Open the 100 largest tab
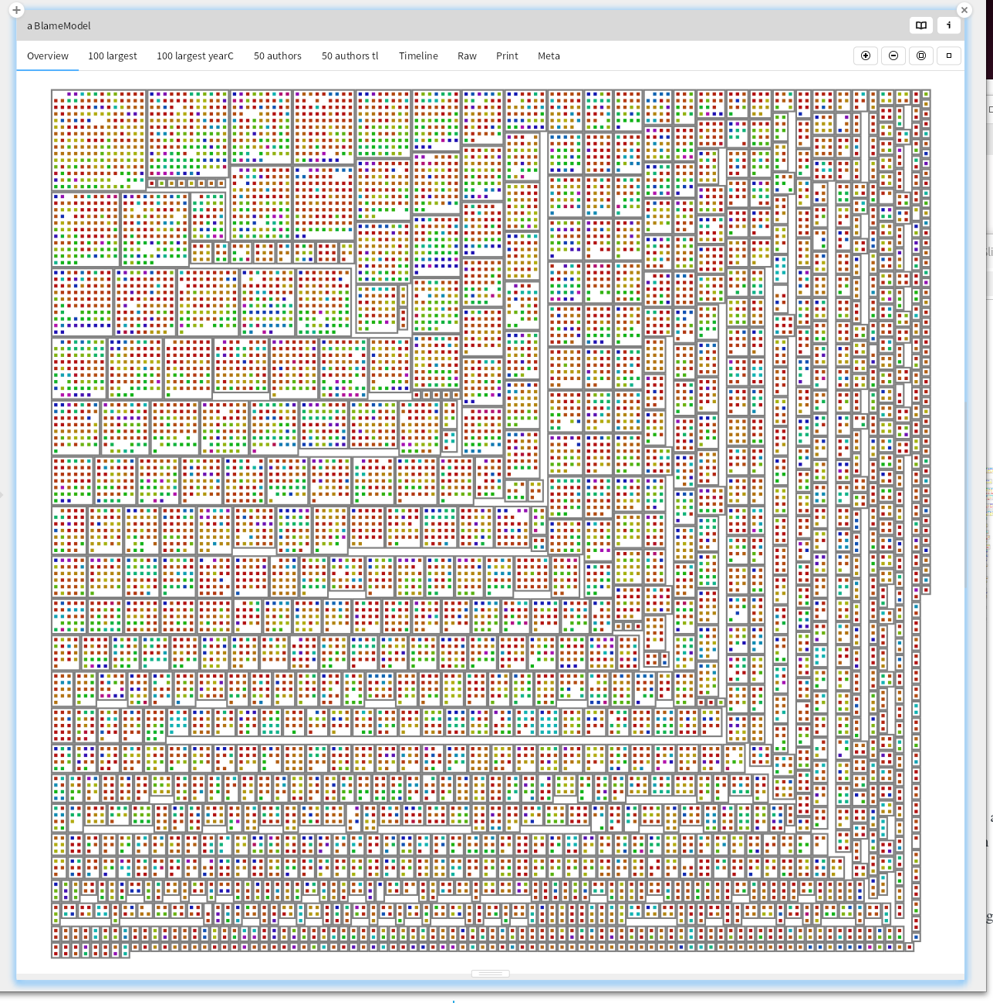The image size is (993, 1003). 113,56
